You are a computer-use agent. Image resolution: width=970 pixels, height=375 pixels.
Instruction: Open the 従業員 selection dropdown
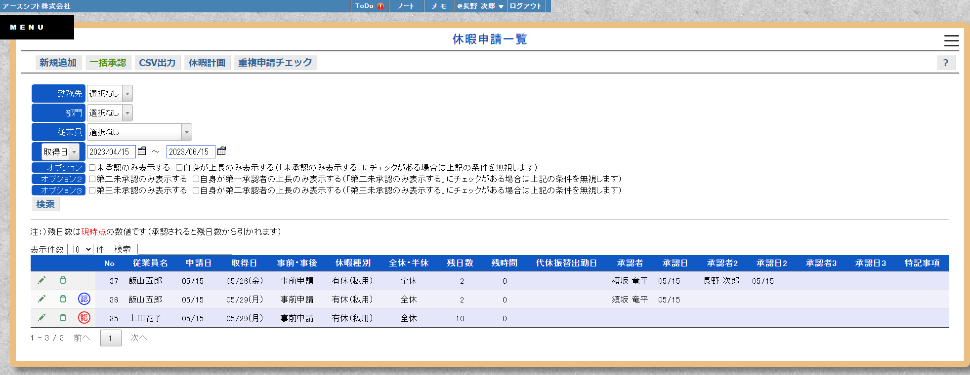point(186,132)
